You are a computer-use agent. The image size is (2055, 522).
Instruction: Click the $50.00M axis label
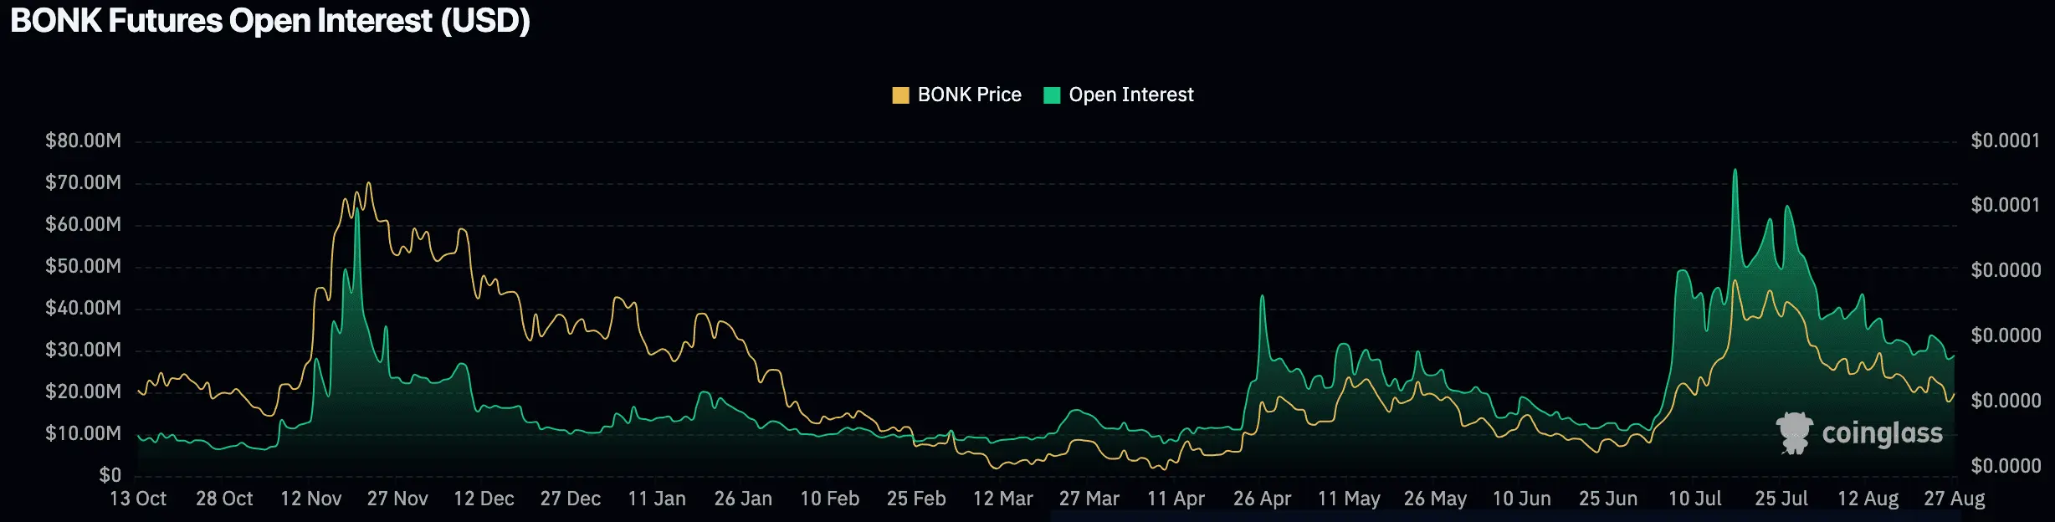click(x=83, y=266)
